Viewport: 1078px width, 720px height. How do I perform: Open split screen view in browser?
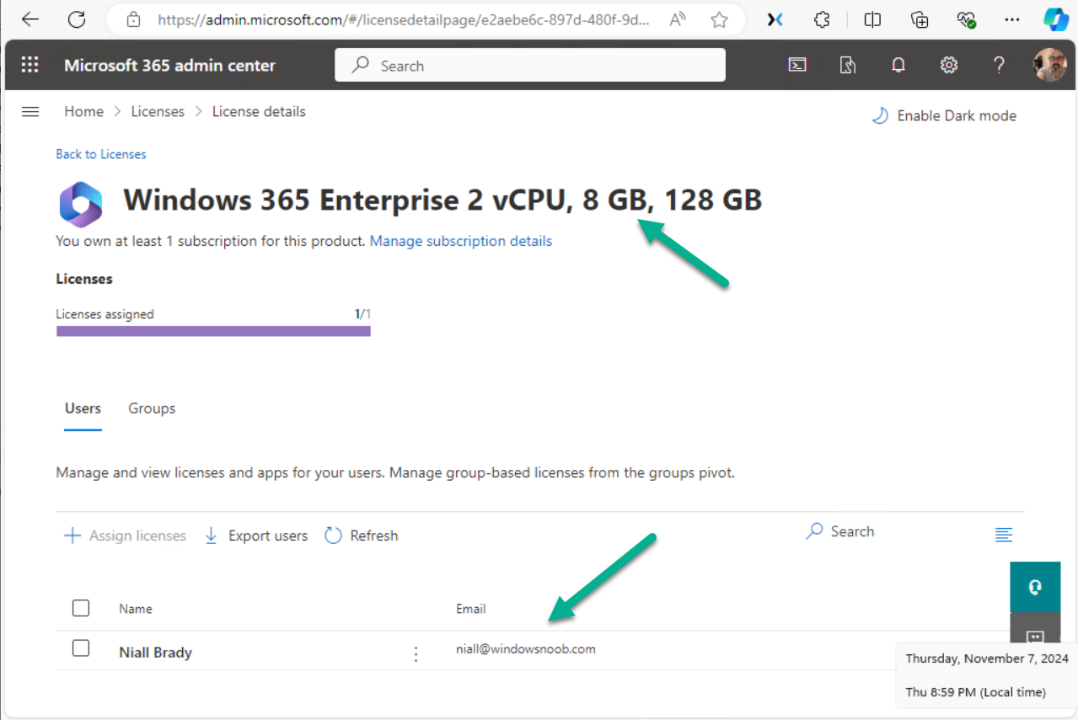tap(873, 19)
